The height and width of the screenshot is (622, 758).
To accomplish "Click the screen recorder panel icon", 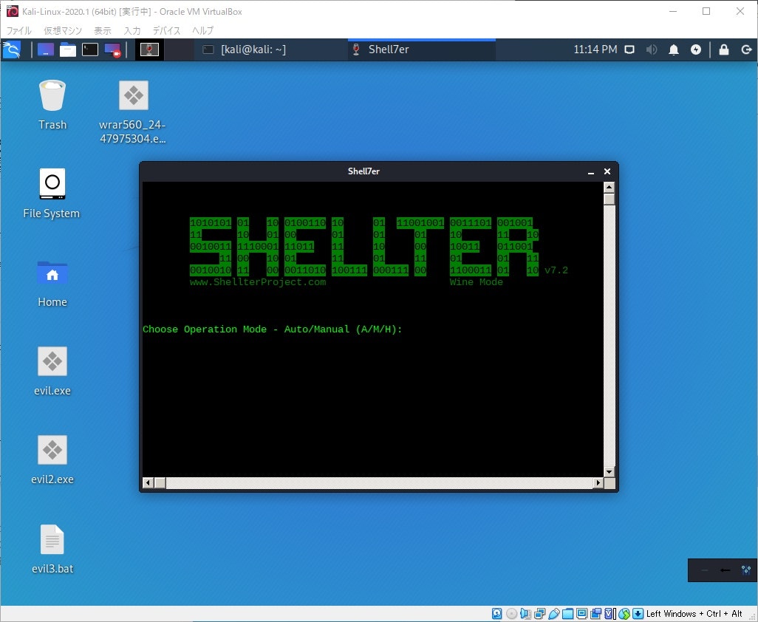I will click(x=112, y=50).
